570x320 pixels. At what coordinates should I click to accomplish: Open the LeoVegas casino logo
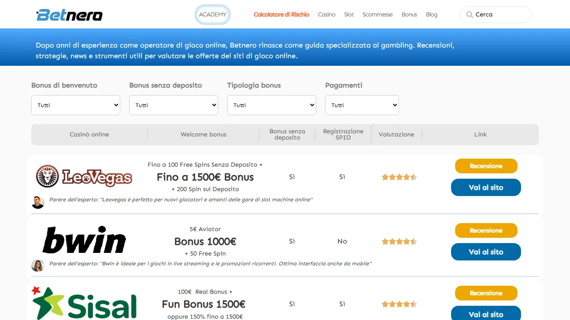(84, 176)
